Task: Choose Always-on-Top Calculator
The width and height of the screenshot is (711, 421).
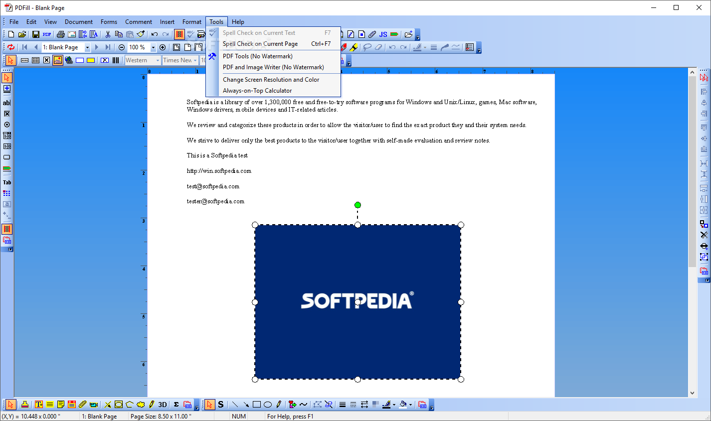Action: tap(273, 91)
